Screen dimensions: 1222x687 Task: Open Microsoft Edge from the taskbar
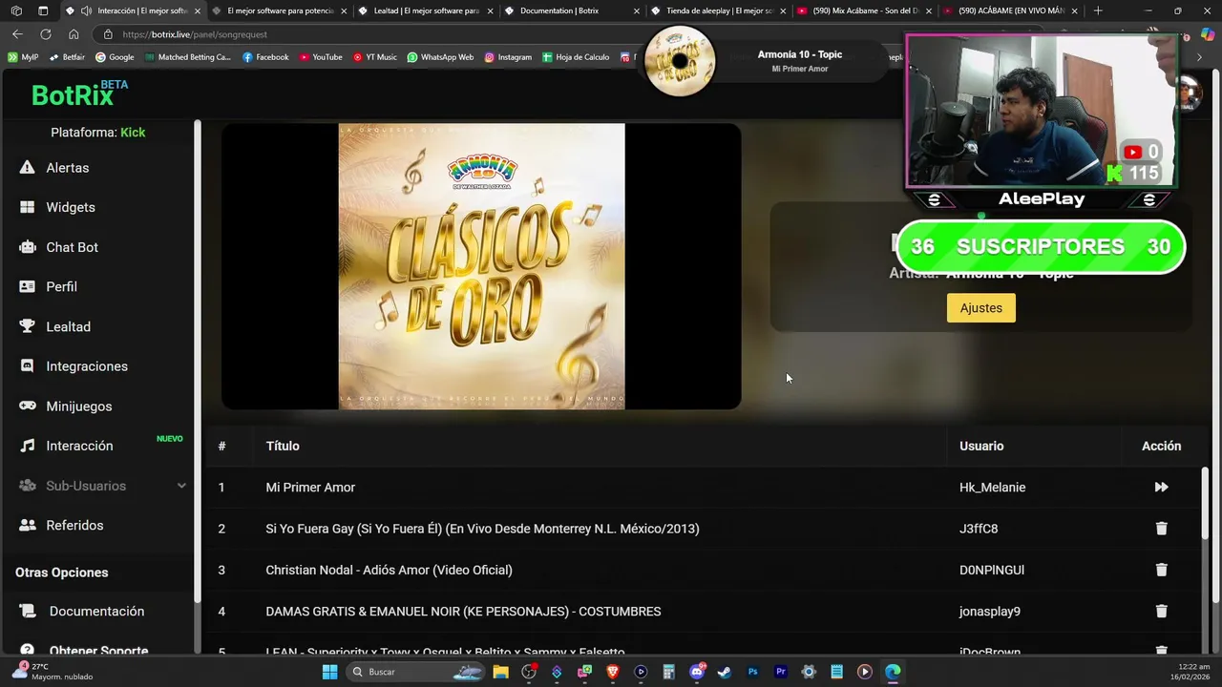click(893, 672)
